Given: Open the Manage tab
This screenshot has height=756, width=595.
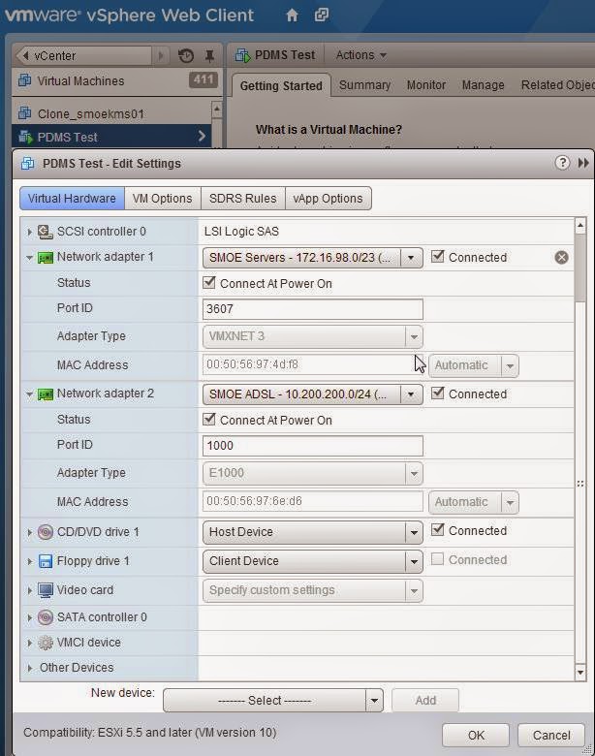Looking at the screenshot, I should pyautogui.click(x=484, y=85).
